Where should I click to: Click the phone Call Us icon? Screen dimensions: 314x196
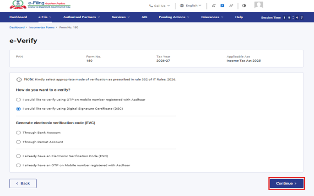tap(151, 6)
